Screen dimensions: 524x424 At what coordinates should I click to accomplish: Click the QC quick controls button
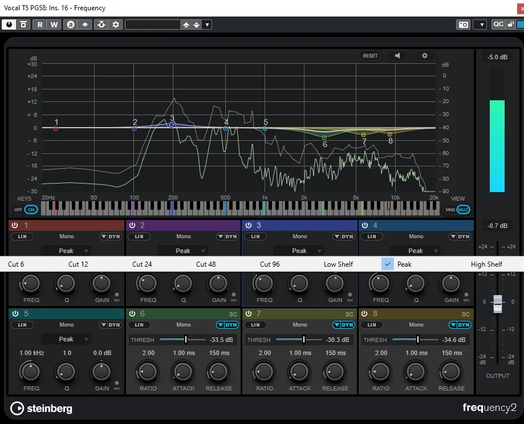click(x=498, y=25)
